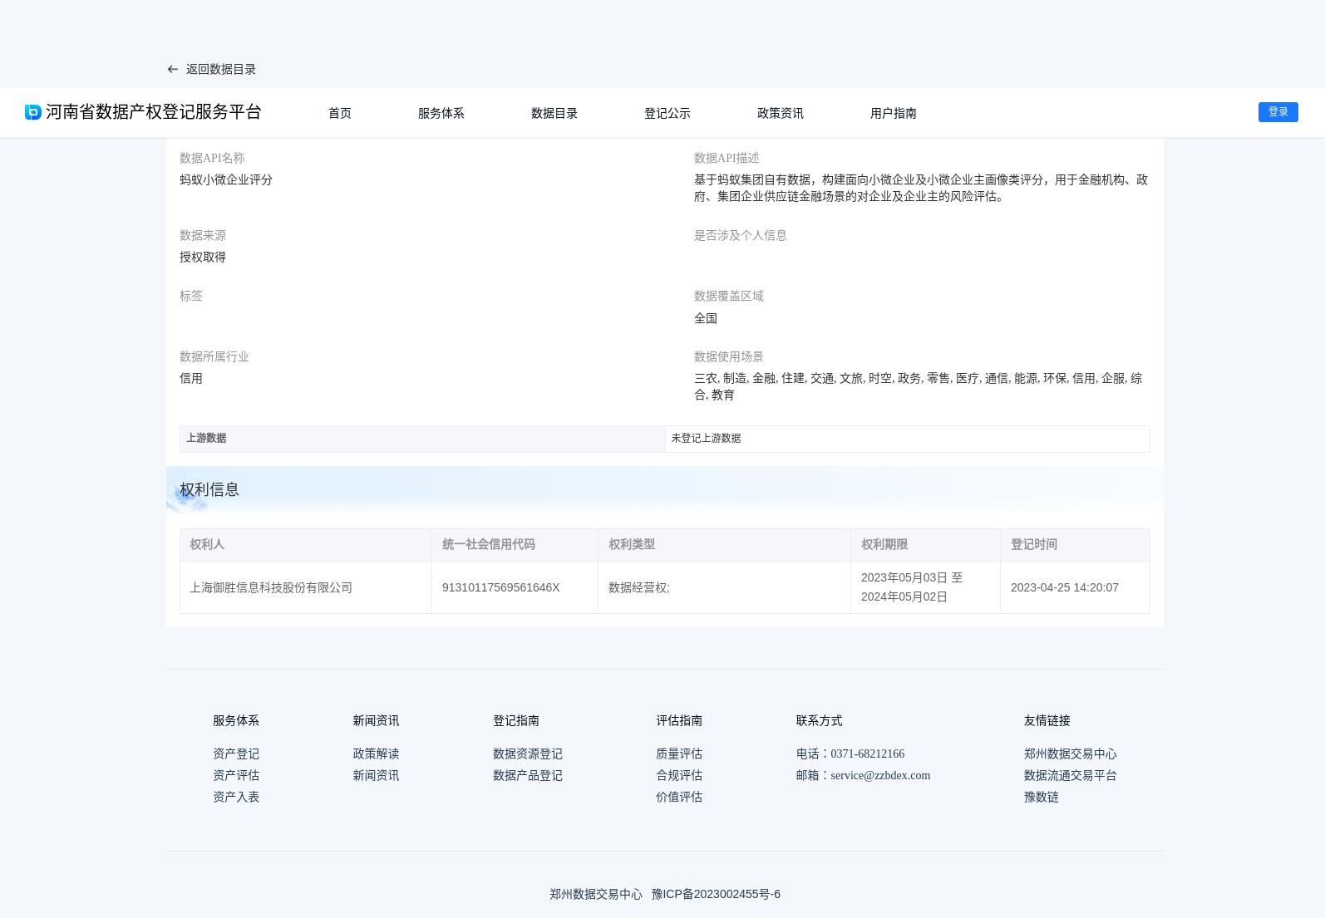1325x918 pixels.
Task: Open footer link 数据产品登记
Action: [x=528, y=775]
